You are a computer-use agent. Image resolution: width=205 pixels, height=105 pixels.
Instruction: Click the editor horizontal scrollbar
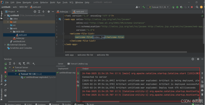point(126,52)
